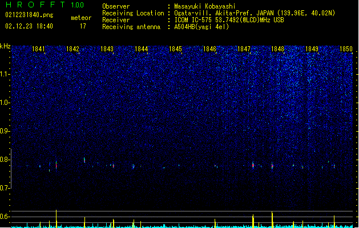Click the 1845 time marker
Image resolution: width=359 pixels, height=228 pixels.
click(x=175, y=49)
